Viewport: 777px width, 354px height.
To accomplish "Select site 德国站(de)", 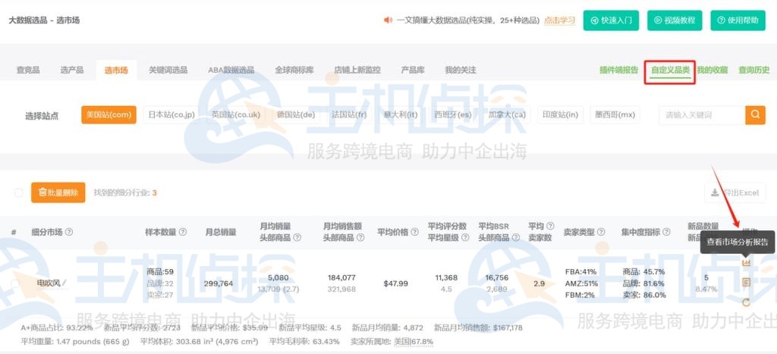I will 296,115.
